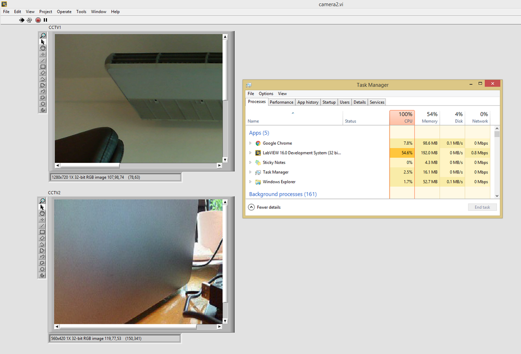Expand the Windows Explorer process row
The width and height of the screenshot is (521, 354).
tap(250, 182)
